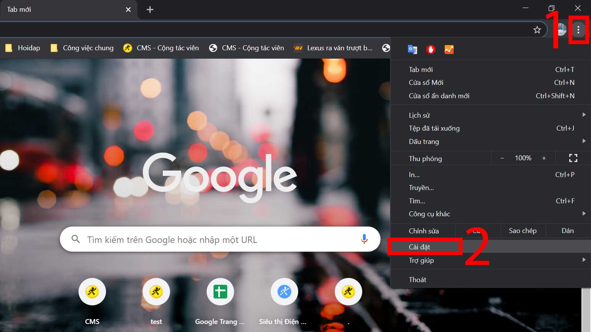The width and height of the screenshot is (591, 332).
Task: Choose 'Thoát' to exit Chrome
Action: coord(491,279)
